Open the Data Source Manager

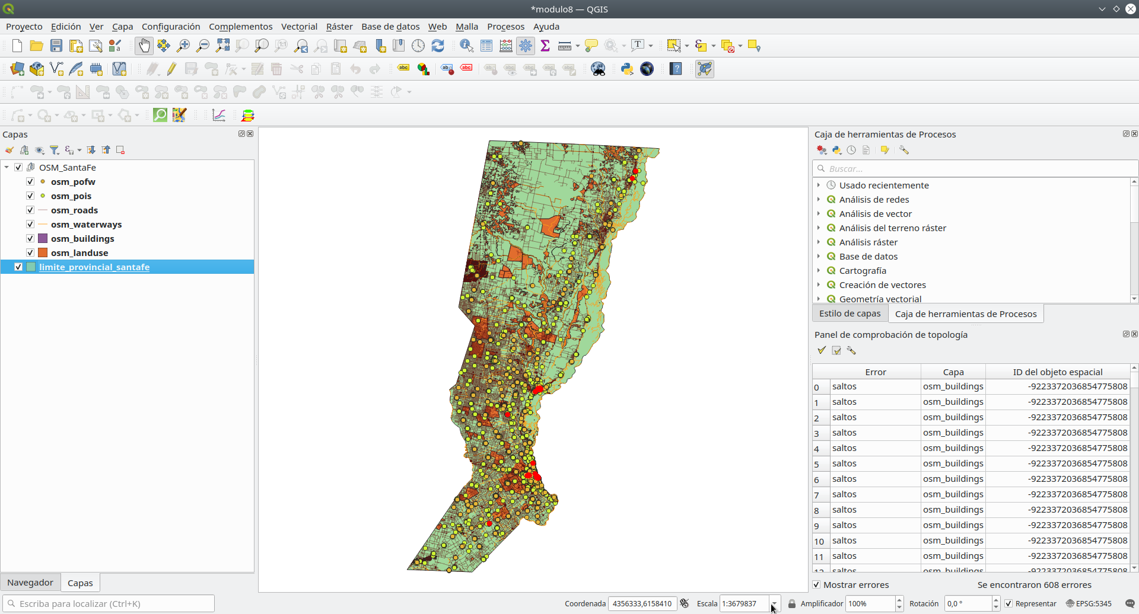(17, 69)
